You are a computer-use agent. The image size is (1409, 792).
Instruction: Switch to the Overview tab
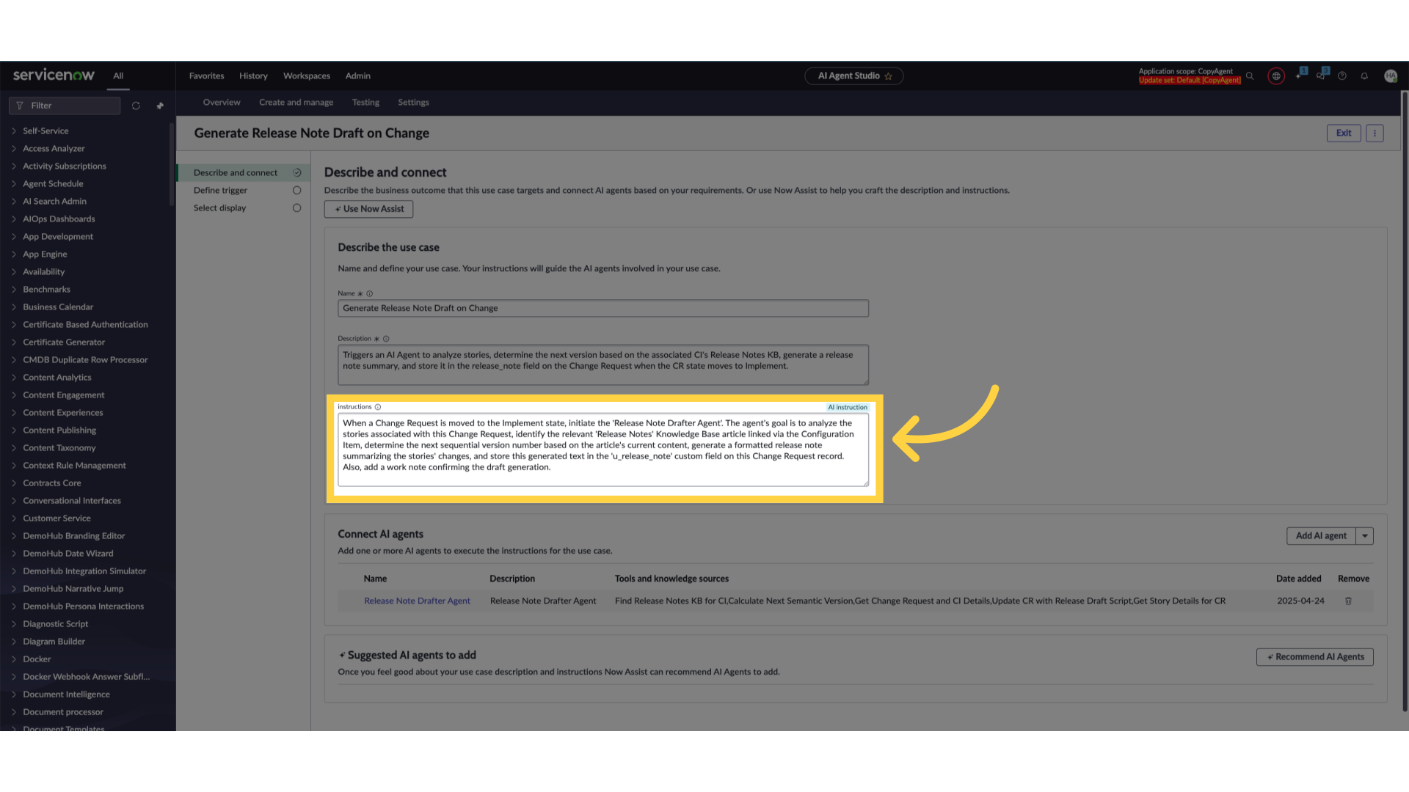point(222,103)
